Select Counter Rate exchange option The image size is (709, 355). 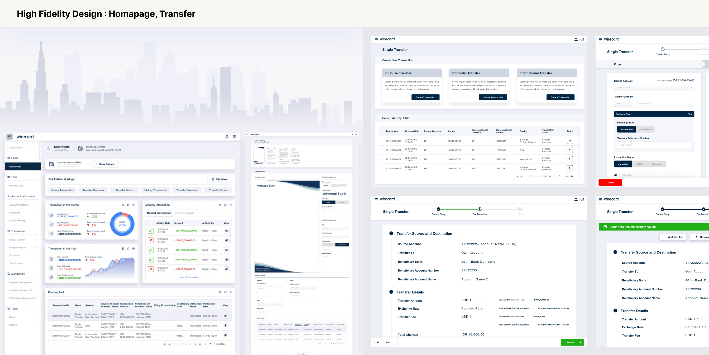tap(626, 129)
